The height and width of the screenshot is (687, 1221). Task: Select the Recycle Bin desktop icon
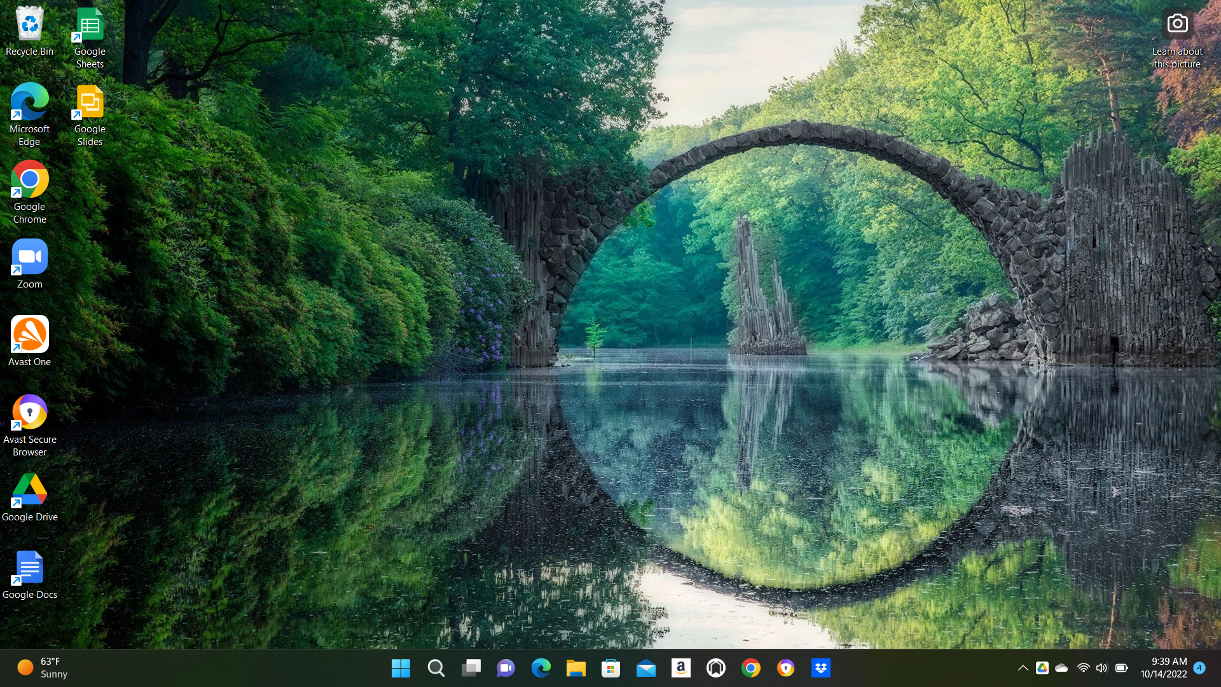[29, 32]
